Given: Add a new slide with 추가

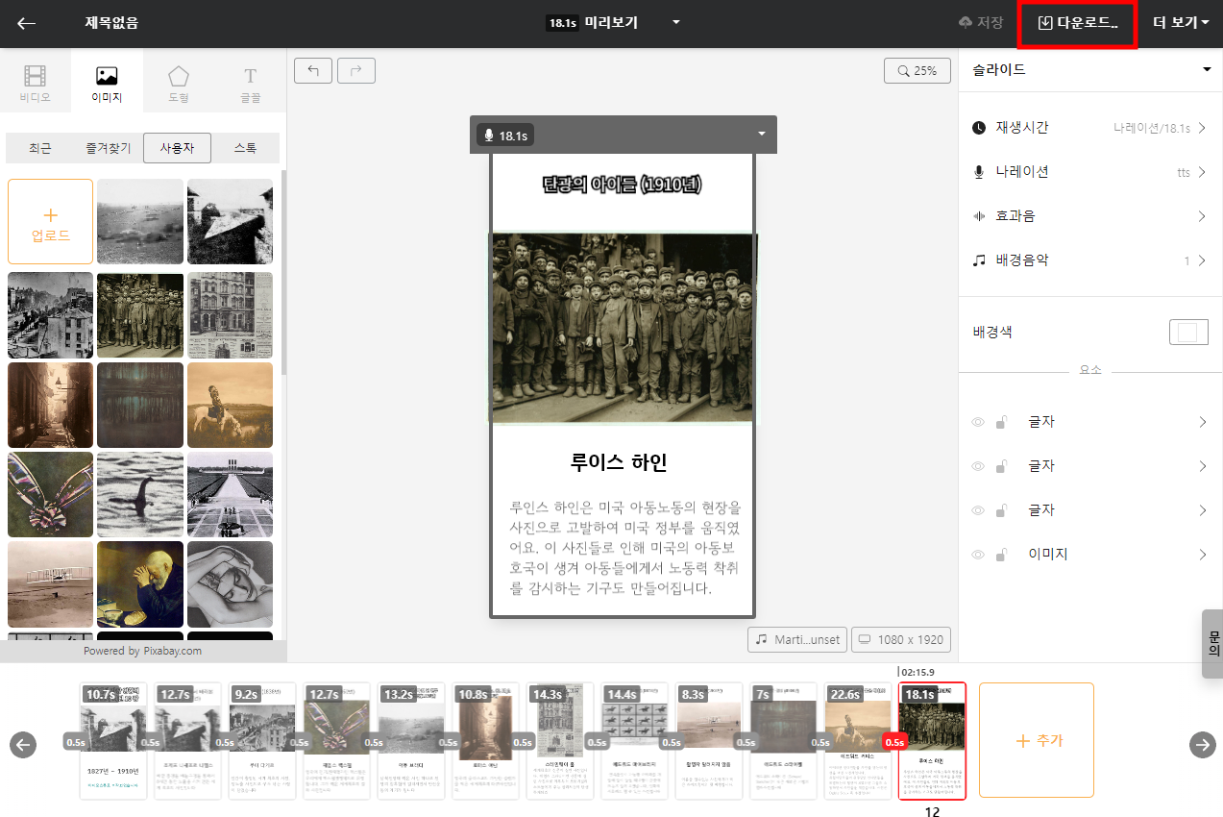Looking at the screenshot, I should click(1037, 740).
